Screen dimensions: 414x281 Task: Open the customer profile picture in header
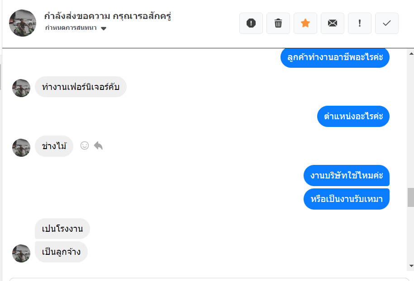click(23, 23)
